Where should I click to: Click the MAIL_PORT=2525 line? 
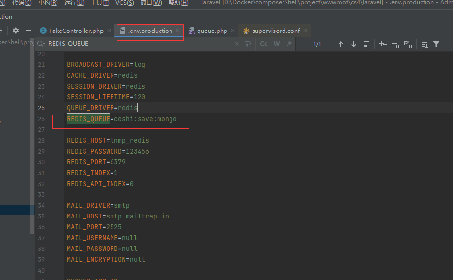[x=94, y=227]
